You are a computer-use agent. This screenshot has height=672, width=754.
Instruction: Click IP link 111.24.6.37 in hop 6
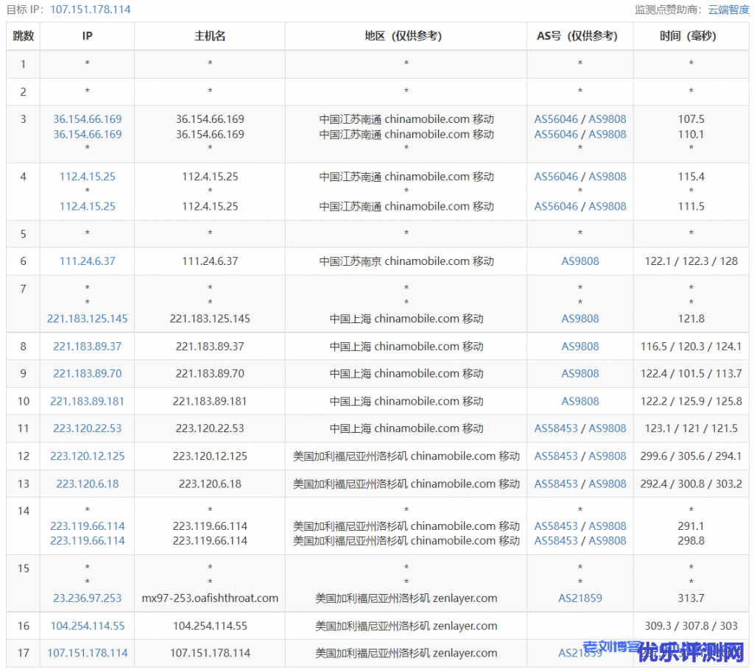(x=87, y=261)
